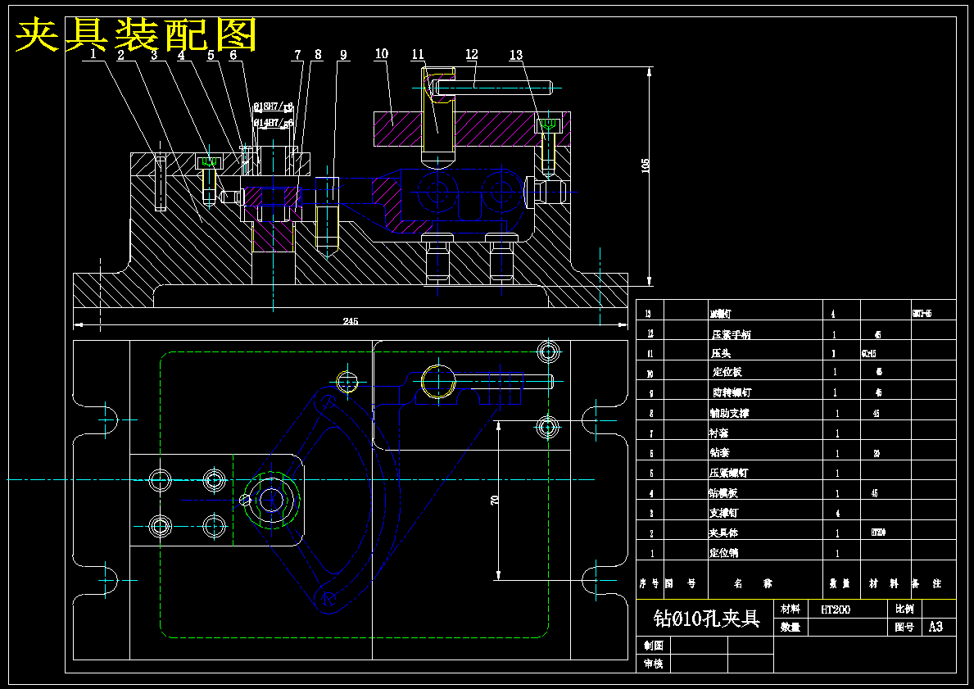Select part callout 1 above the section view
Image resolution: width=974 pixels, height=689 pixels.
(93, 55)
